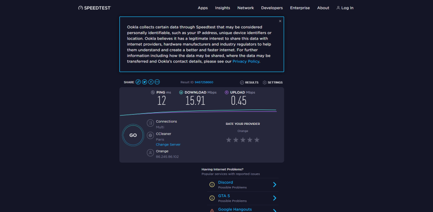Click the ping icon
Image resolution: width=433 pixels, height=212 pixels.
[153, 92]
